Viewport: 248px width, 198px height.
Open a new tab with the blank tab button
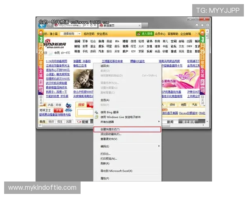145,25
